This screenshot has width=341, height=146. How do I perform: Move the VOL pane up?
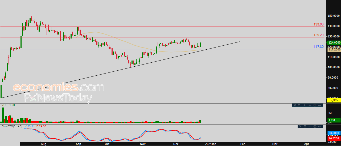tap(304, 105)
